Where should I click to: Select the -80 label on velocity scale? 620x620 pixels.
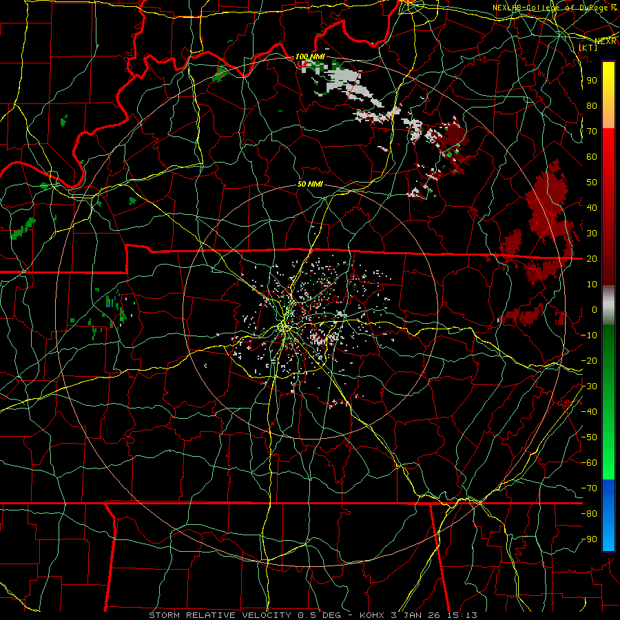point(589,514)
